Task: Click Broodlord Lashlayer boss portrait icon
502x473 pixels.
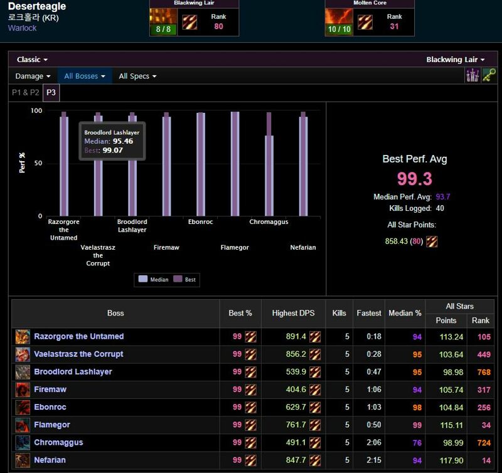Action: click(23, 372)
